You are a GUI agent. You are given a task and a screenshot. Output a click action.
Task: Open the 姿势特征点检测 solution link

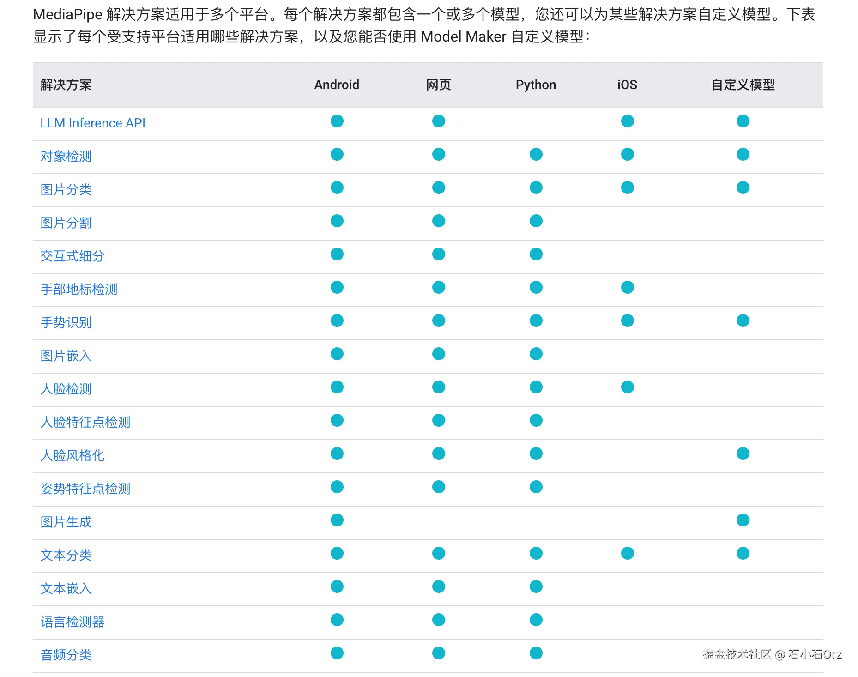click(x=85, y=489)
